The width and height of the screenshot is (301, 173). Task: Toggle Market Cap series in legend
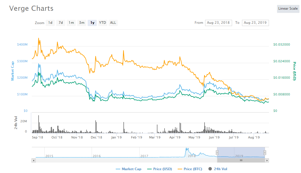pyautogui.click(x=129, y=169)
